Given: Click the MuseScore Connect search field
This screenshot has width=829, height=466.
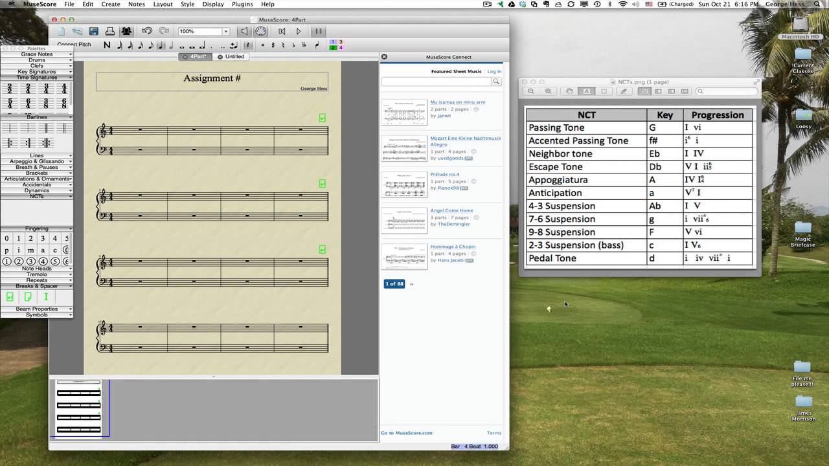Looking at the screenshot, I should (x=437, y=82).
